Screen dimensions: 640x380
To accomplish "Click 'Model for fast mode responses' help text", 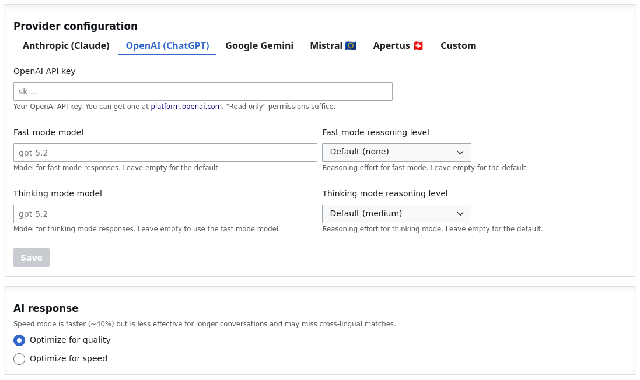I will click(x=117, y=168).
